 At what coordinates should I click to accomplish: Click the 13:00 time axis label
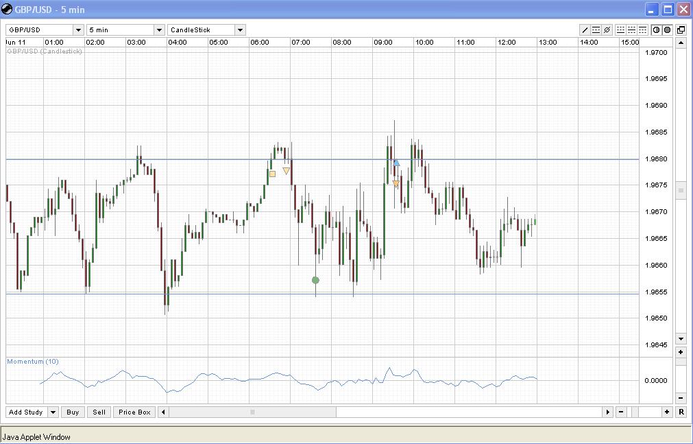coord(548,42)
